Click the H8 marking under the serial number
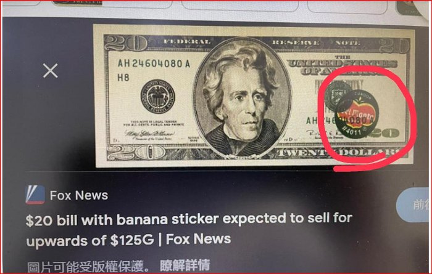The width and height of the screenshot is (432, 274). coord(123,78)
